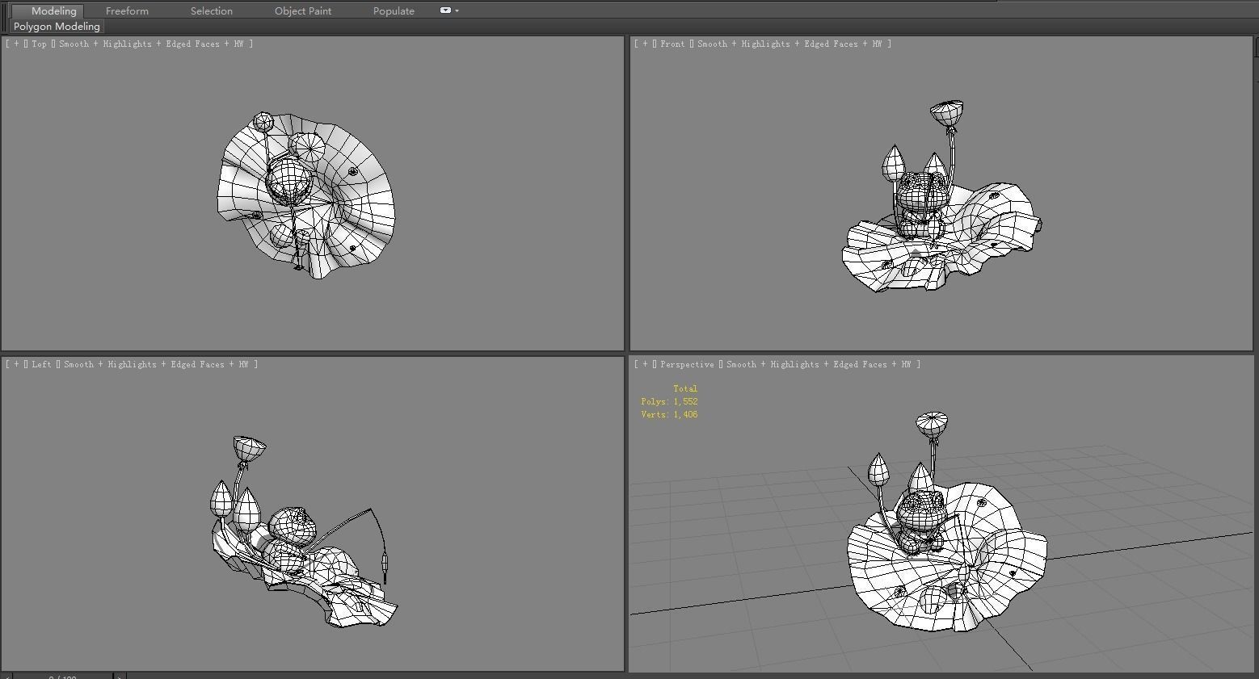The height and width of the screenshot is (679, 1259).
Task: Open the Populate ribbon tab
Action: click(394, 10)
